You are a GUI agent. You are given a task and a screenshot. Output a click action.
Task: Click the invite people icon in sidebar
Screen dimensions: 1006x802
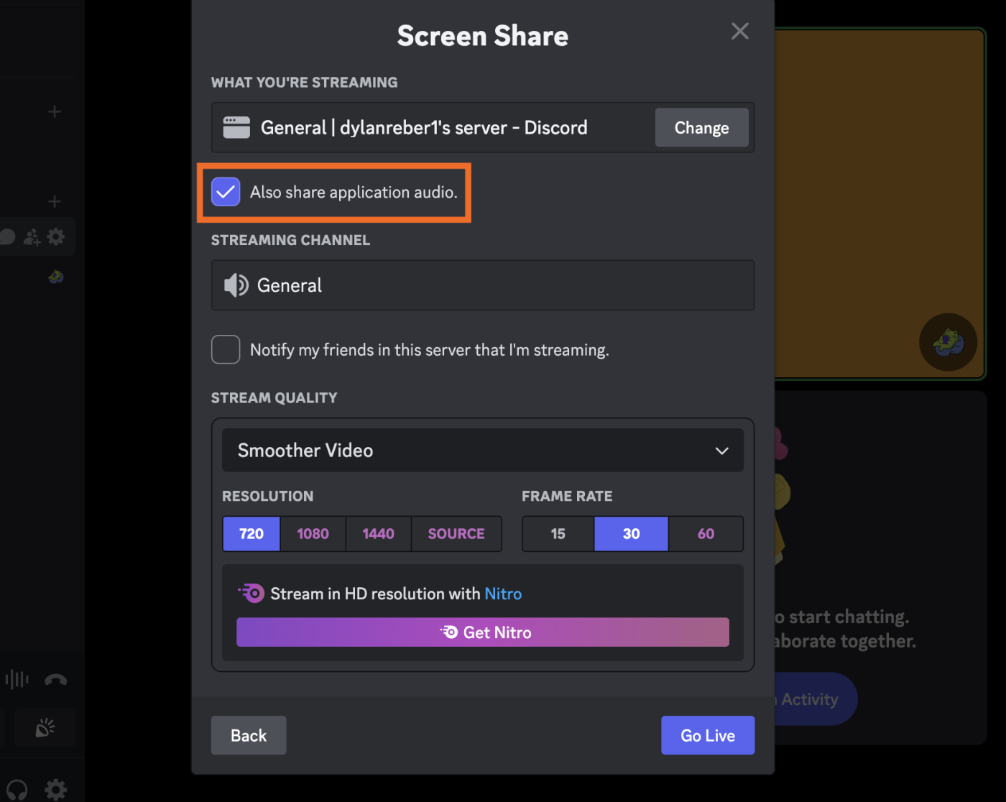click(32, 237)
